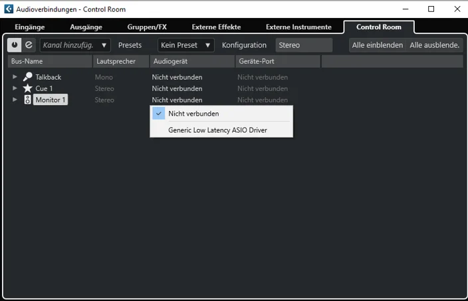
Task: Select the Control Room tab
Action: coord(379,27)
